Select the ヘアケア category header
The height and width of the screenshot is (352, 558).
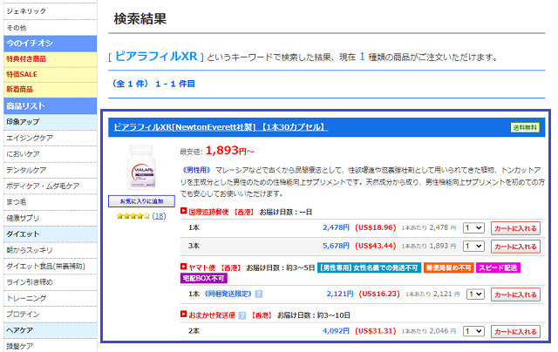(51, 330)
